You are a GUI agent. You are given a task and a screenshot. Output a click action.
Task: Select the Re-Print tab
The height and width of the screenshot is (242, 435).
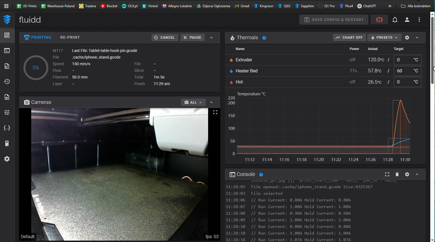[x=70, y=38]
